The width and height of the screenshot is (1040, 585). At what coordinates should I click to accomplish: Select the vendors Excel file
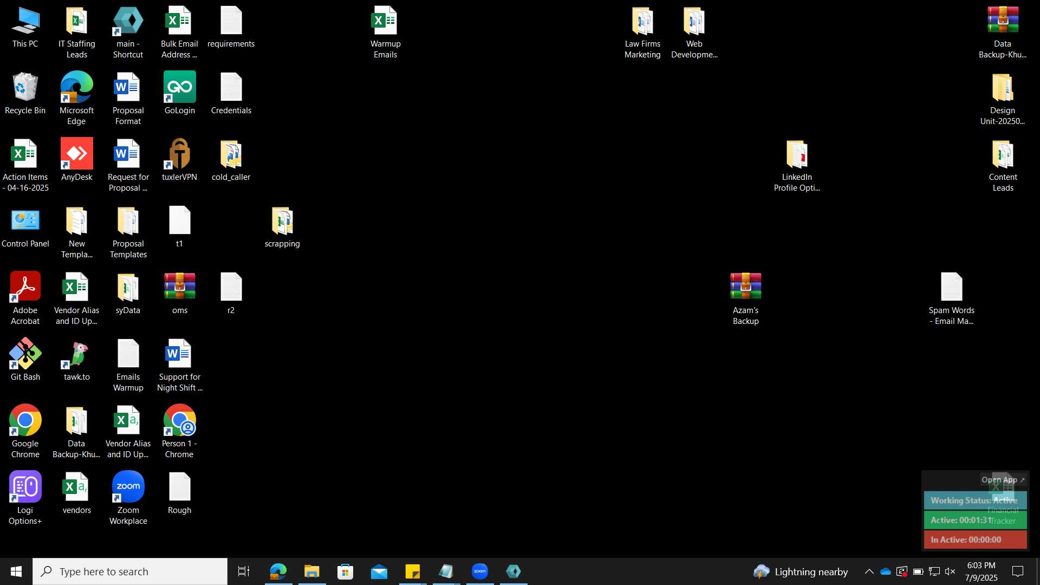(x=77, y=494)
